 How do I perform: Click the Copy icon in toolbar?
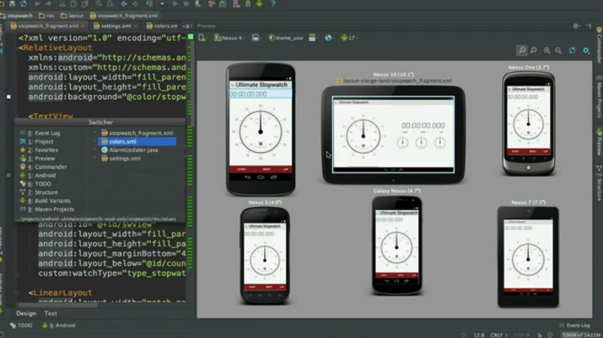73,4
